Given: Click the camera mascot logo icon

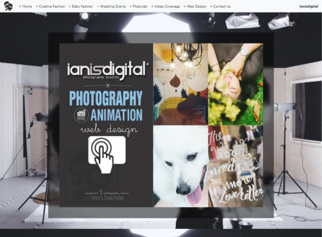Looking at the screenshot, I should 9,6.
